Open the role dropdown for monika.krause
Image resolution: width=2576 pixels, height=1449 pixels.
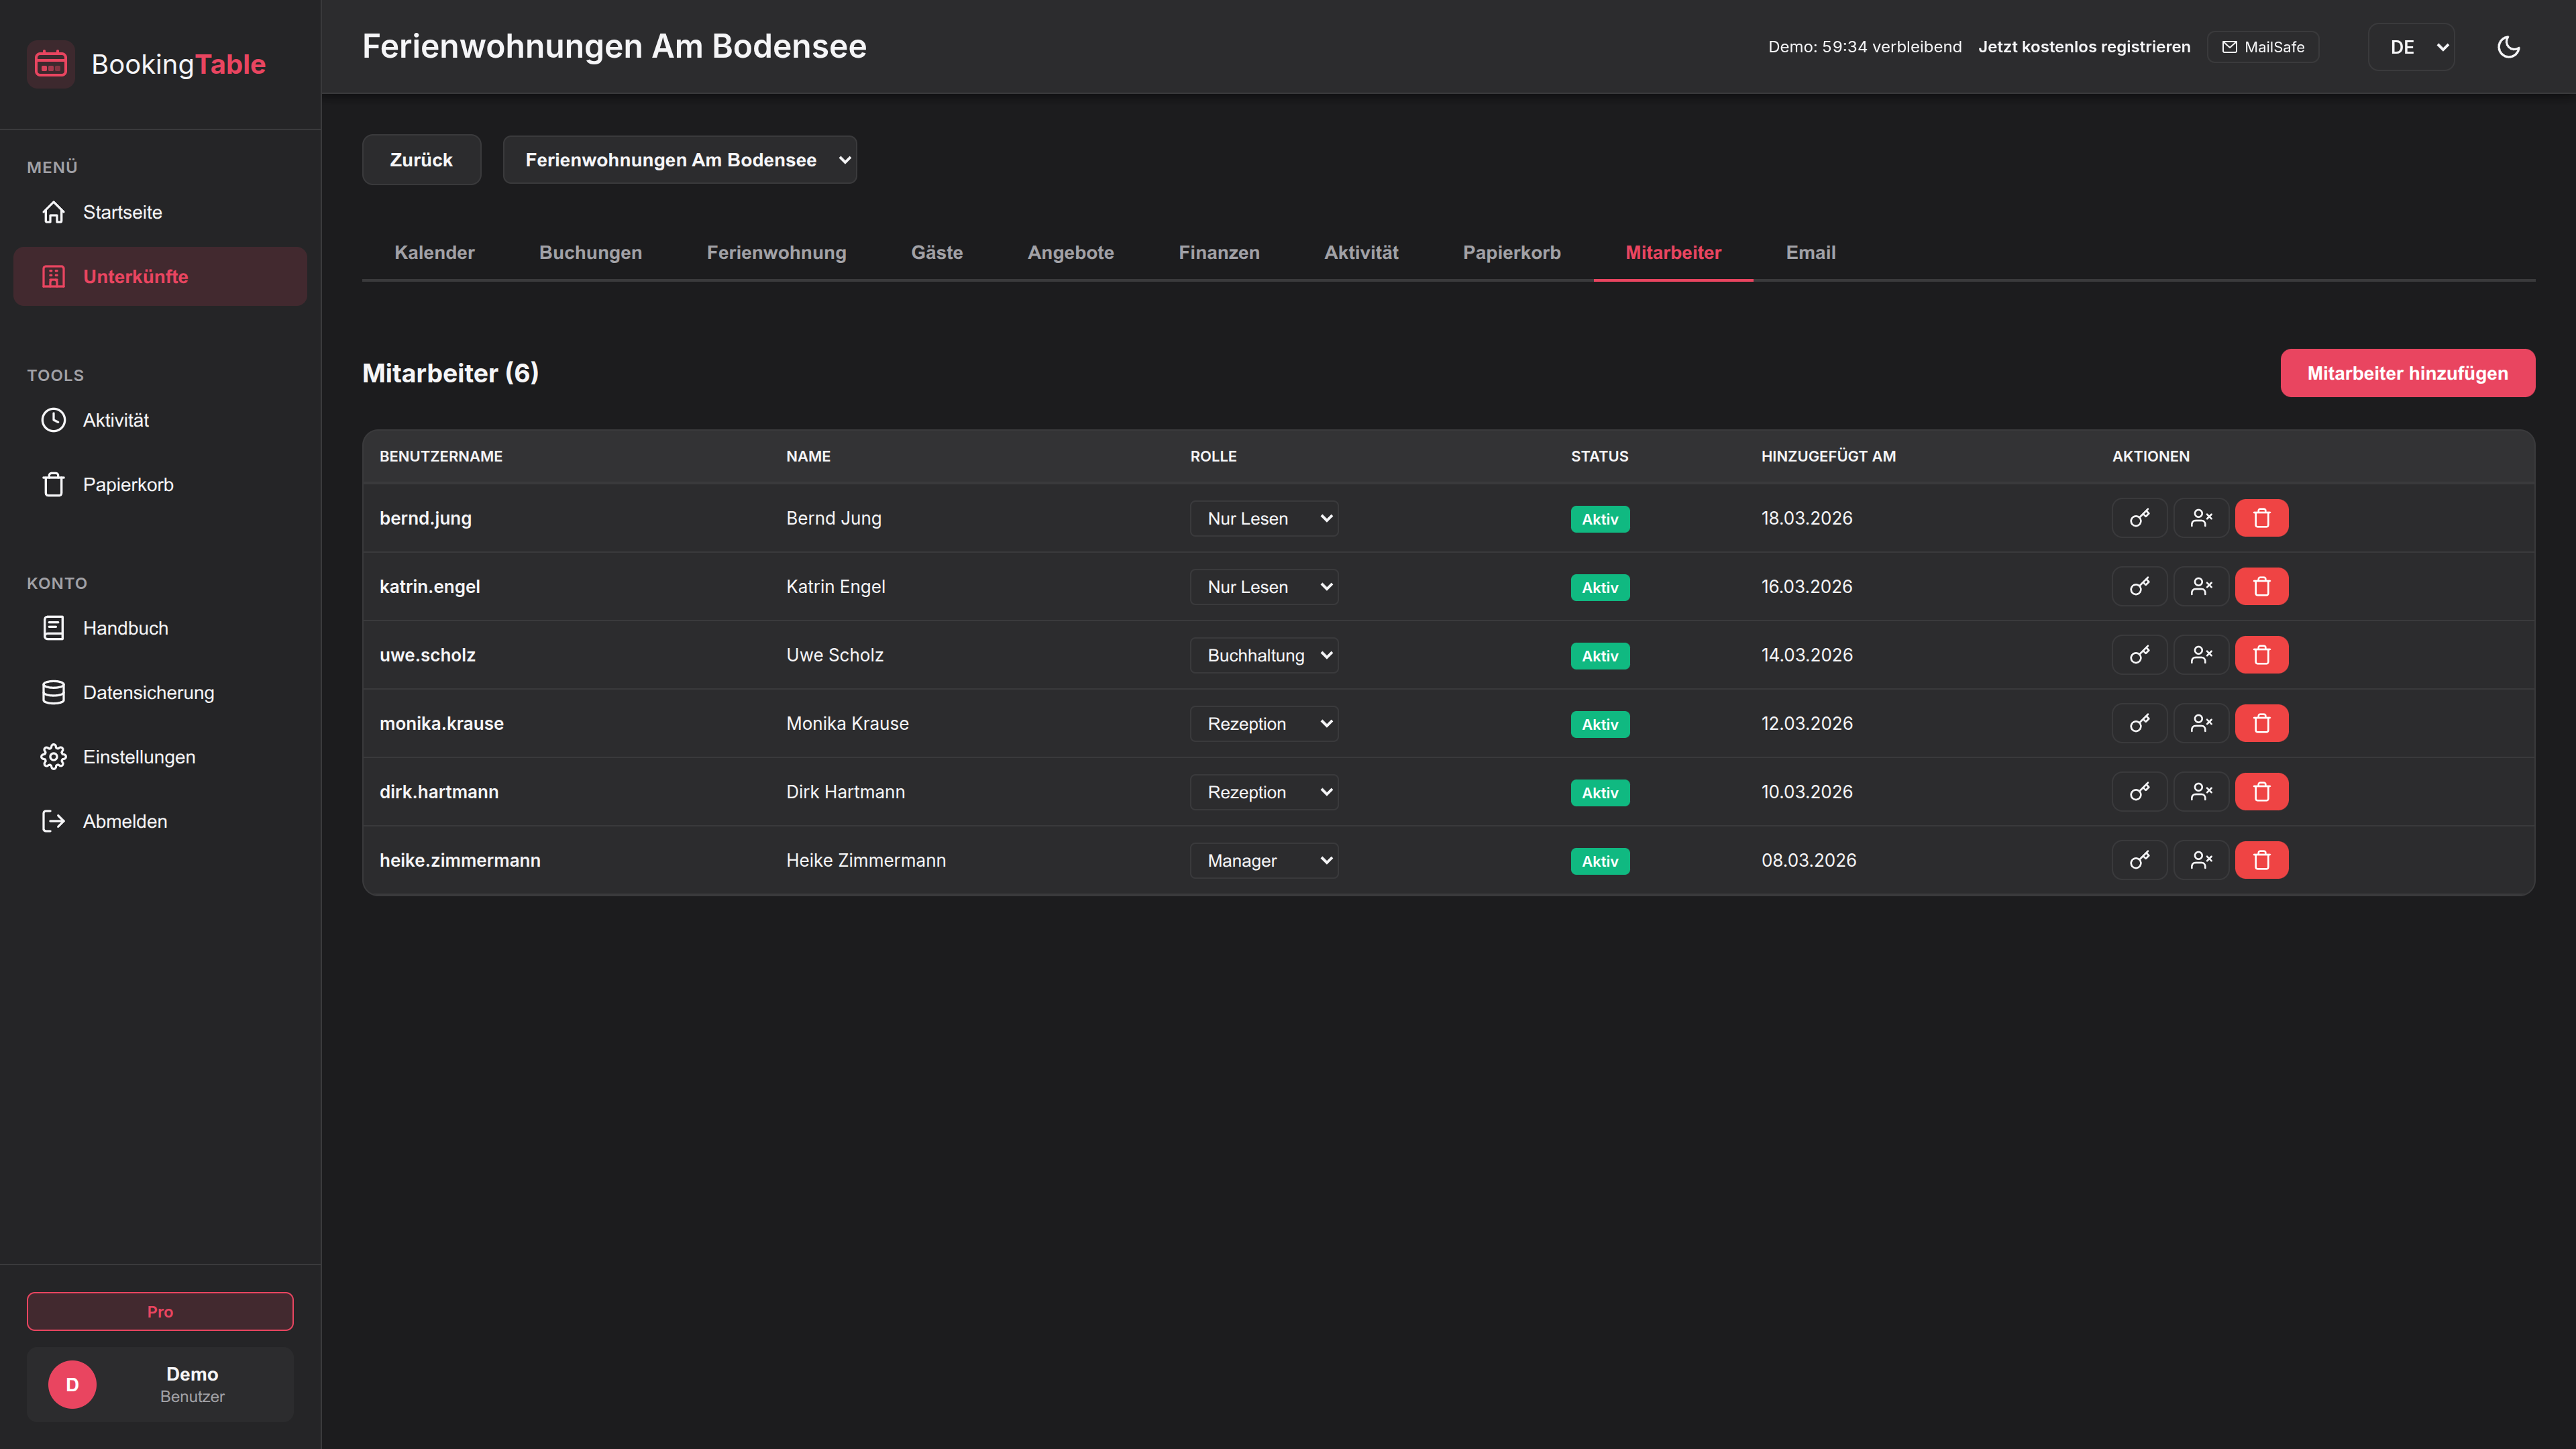point(1264,723)
